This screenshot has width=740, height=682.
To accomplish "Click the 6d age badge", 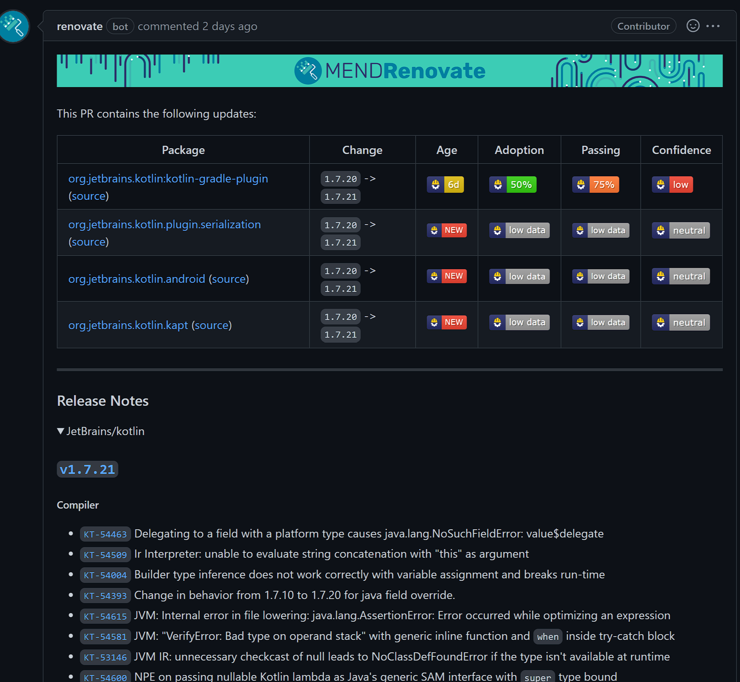I will (x=445, y=185).
